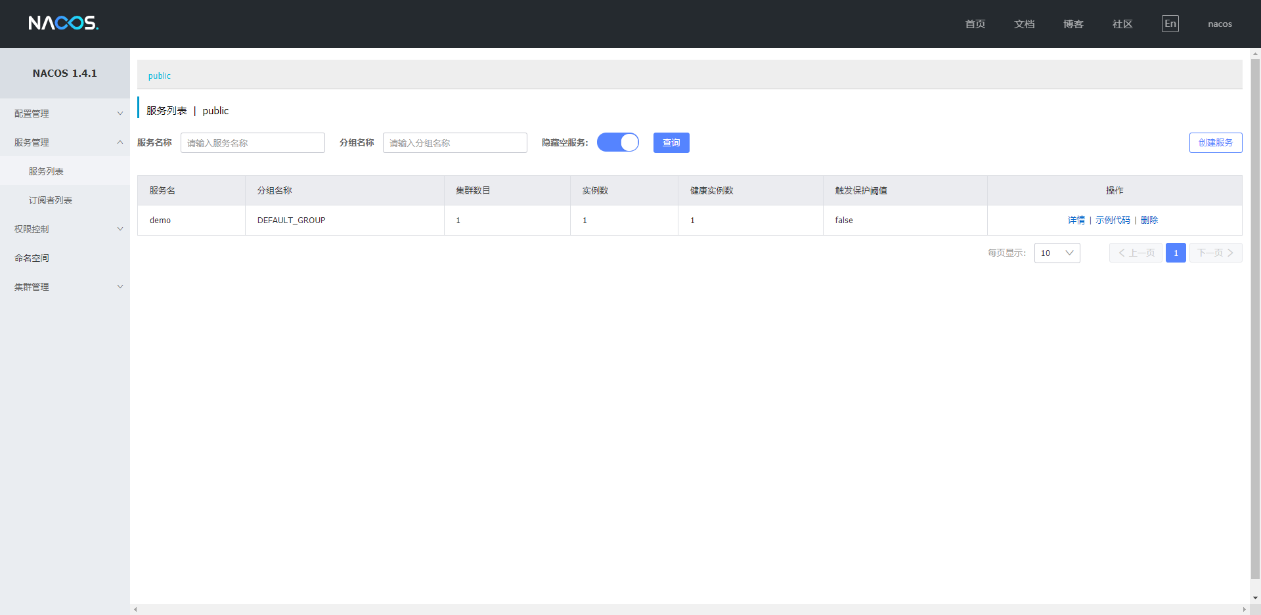Open 社区 in top navigation
1261x615 pixels.
(1122, 24)
